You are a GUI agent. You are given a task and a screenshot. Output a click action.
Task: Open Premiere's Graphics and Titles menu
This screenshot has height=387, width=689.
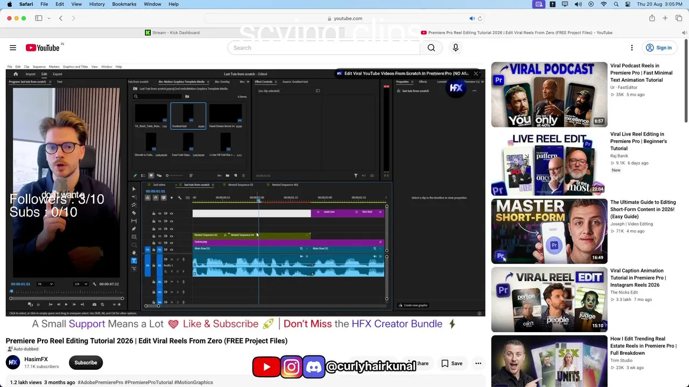75,67
